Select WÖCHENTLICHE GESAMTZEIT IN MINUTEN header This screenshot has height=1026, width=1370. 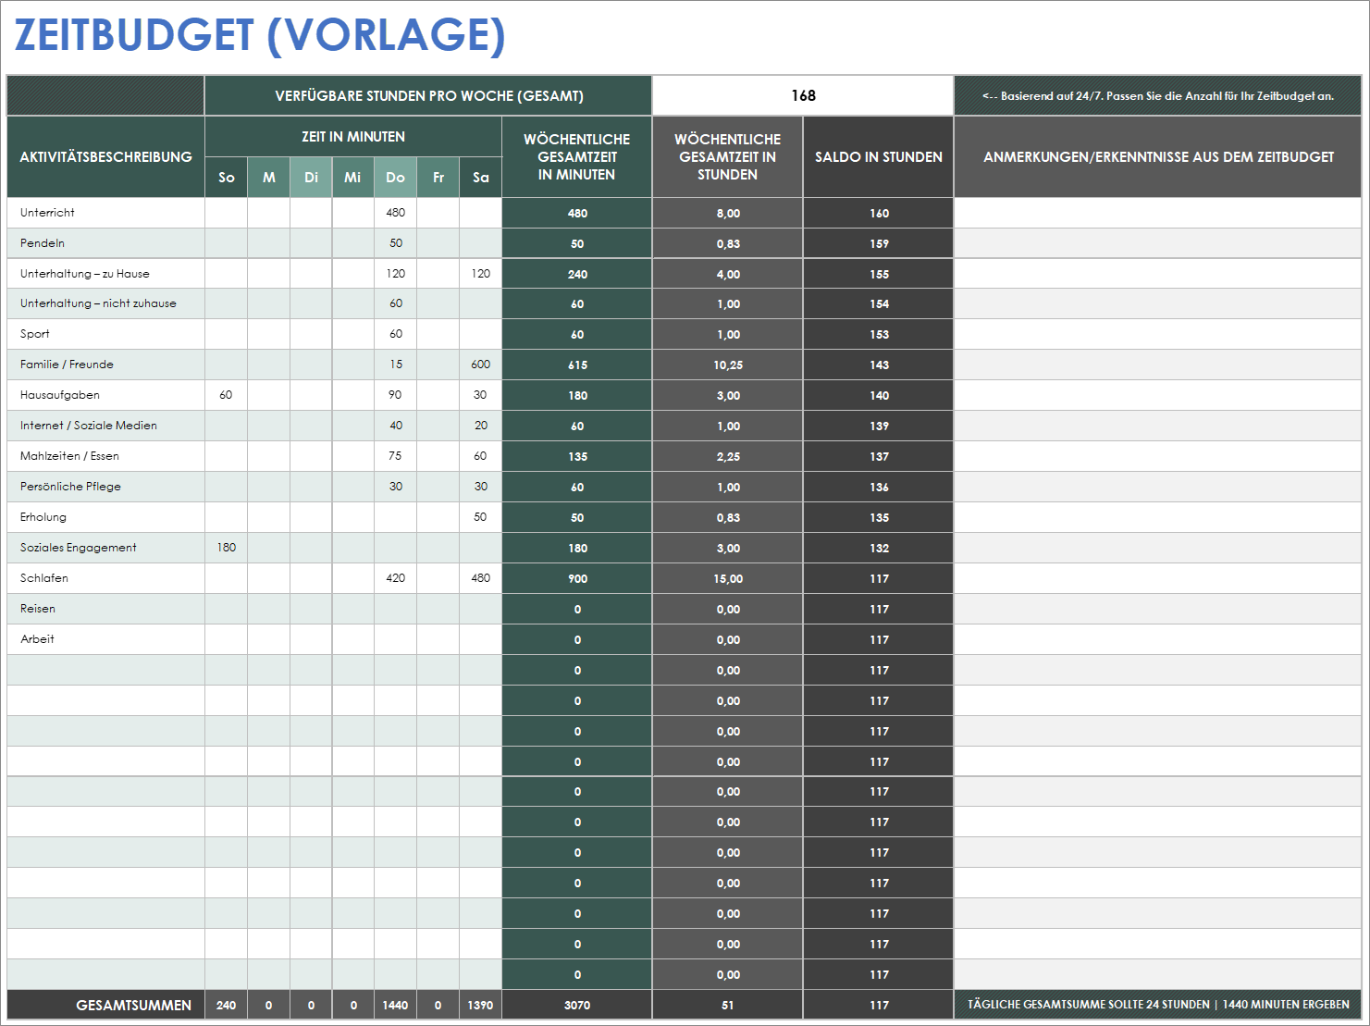pyautogui.click(x=577, y=156)
